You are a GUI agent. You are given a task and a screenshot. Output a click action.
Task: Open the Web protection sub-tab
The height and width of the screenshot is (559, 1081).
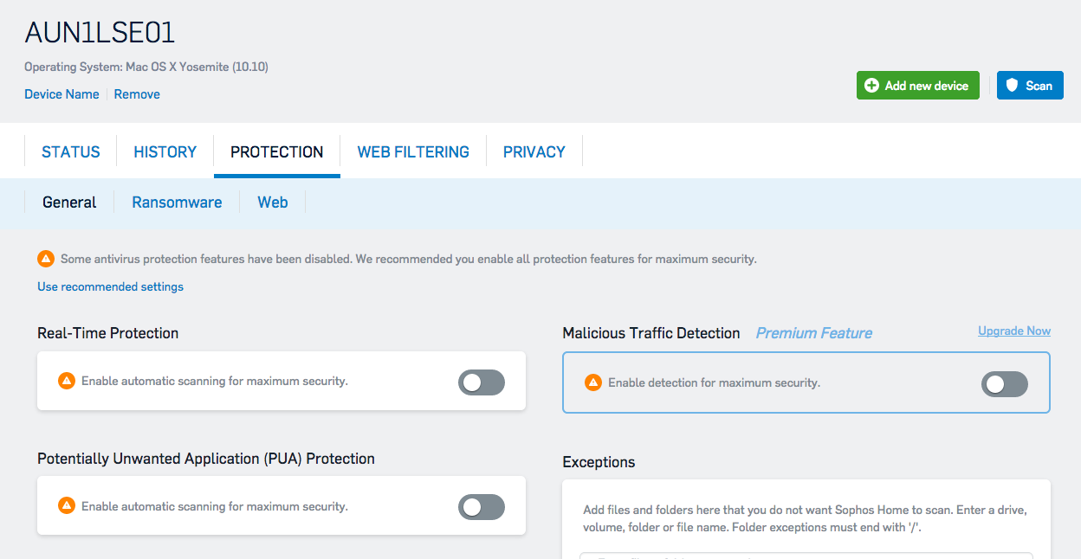(272, 202)
